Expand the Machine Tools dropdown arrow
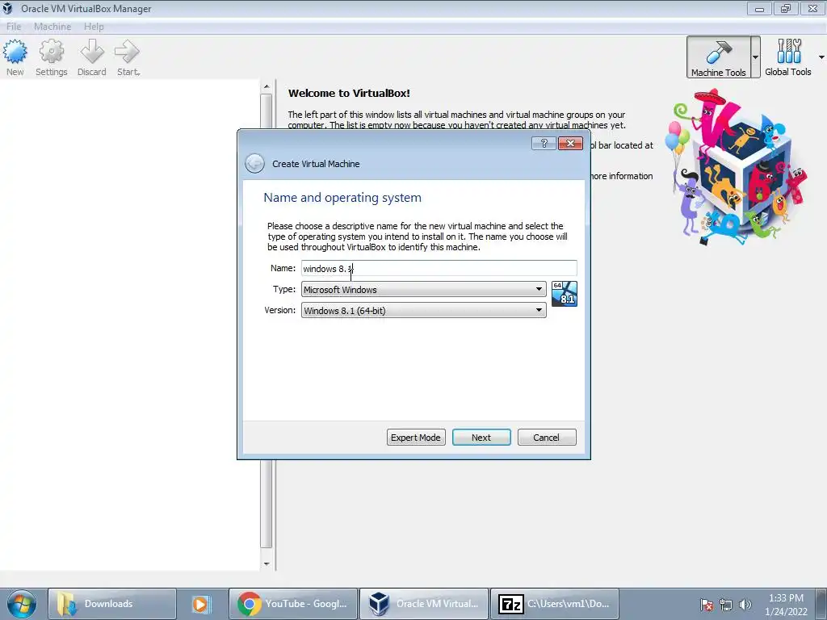 (x=755, y=57)
